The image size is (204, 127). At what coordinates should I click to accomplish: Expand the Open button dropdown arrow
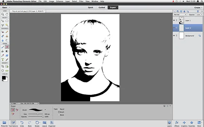click(x=10, y=7)
